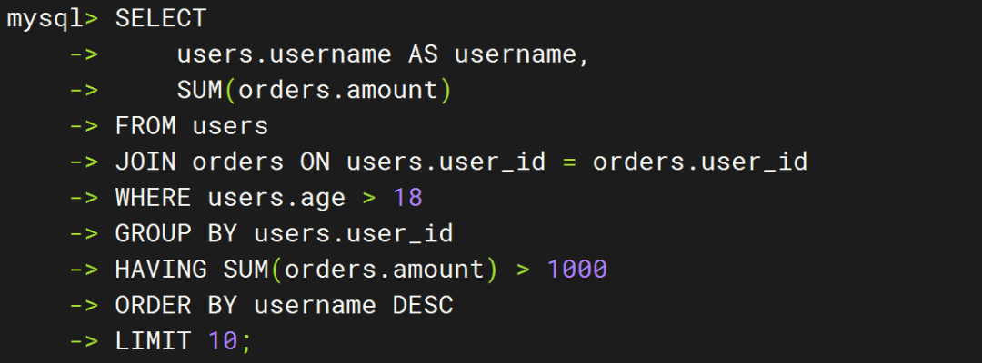
Task: Click the AS keyword in second line
Action: tap(423, 55)
